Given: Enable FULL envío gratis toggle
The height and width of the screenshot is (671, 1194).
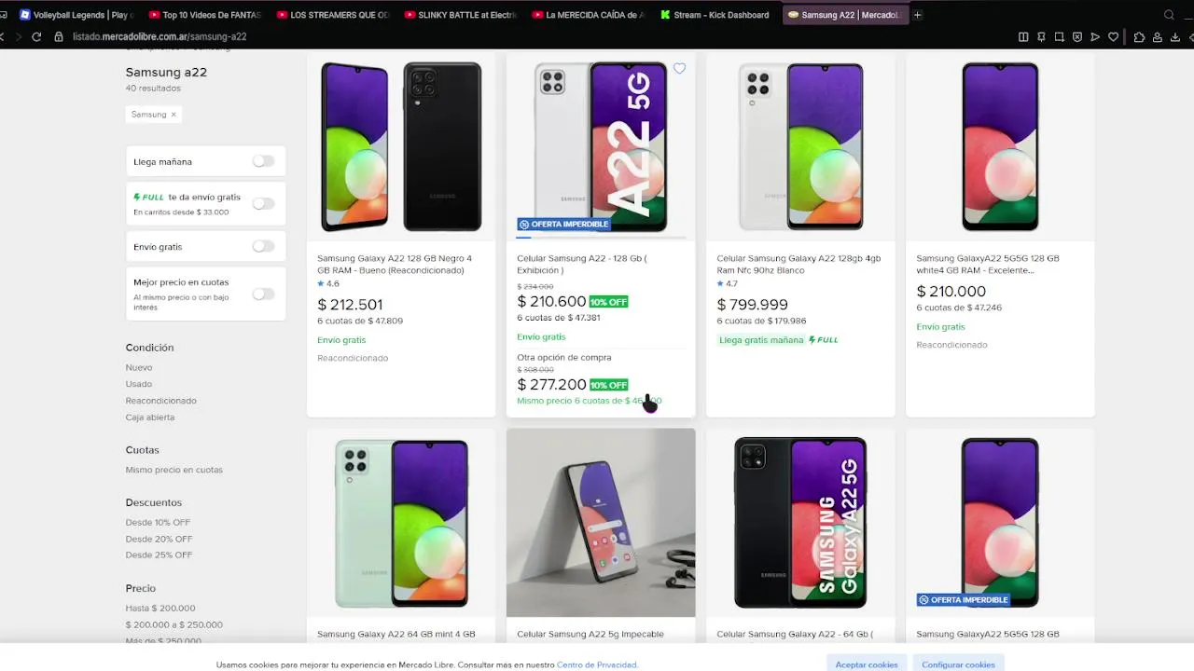Looking at the screenshot, I should click(264, 203).
